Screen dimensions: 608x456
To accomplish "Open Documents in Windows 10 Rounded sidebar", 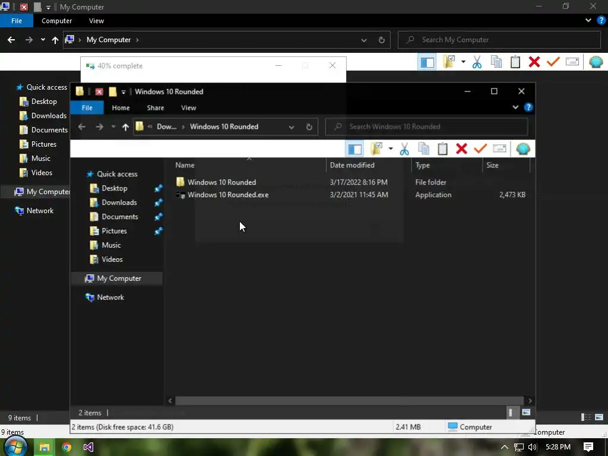I will click(x=120, y=217).
